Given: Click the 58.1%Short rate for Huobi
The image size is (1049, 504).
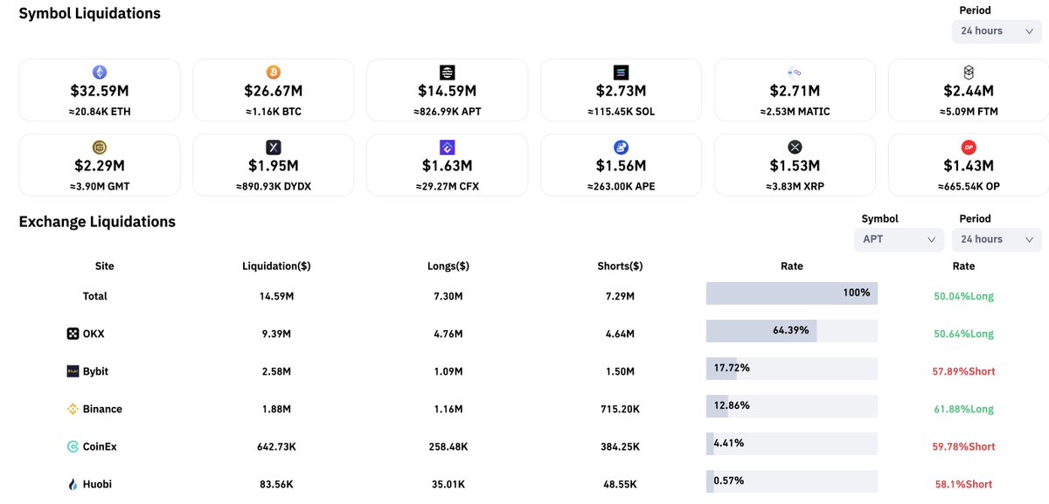Looking at the screenshot, I should [963, 484].
